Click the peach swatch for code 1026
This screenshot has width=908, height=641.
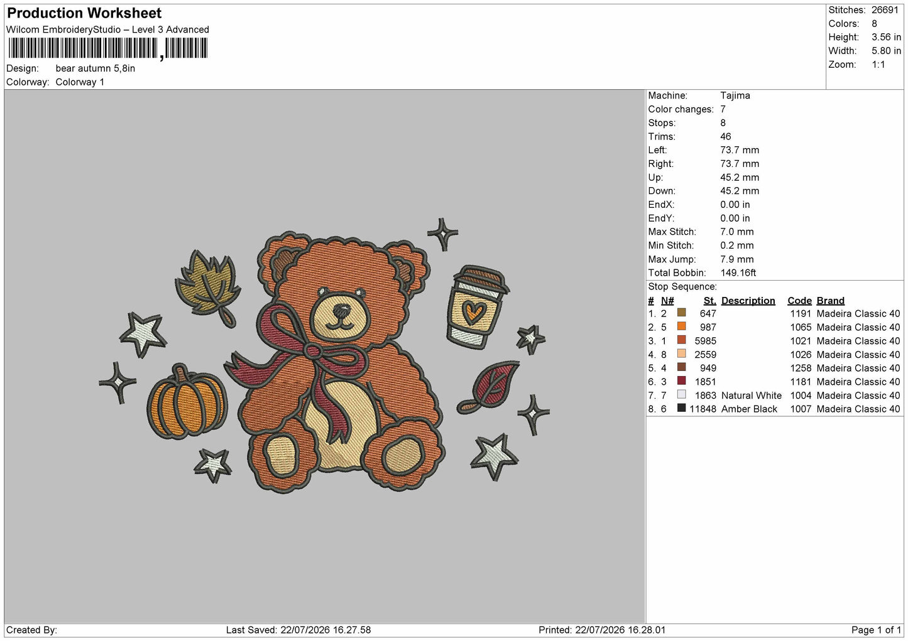(x=681, y=354)
